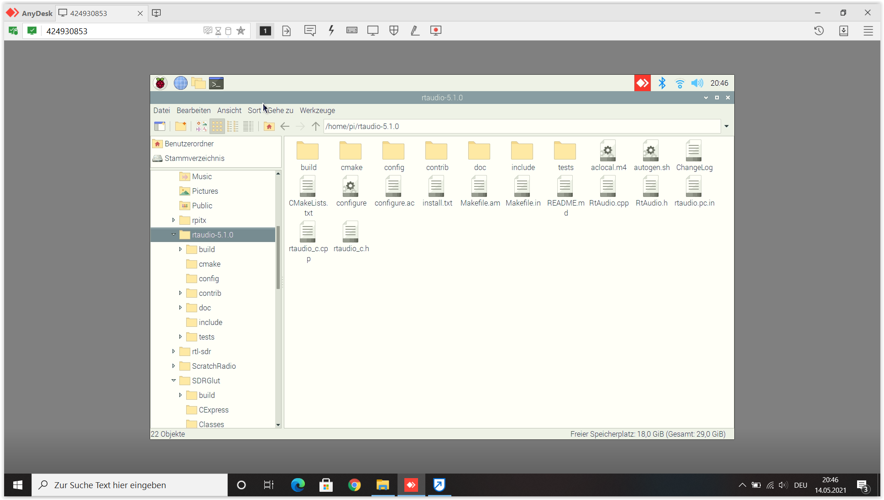This screenshot has width=884, height=500.
Task: Click the back navigation arrow
Action: tap(285, 126)
